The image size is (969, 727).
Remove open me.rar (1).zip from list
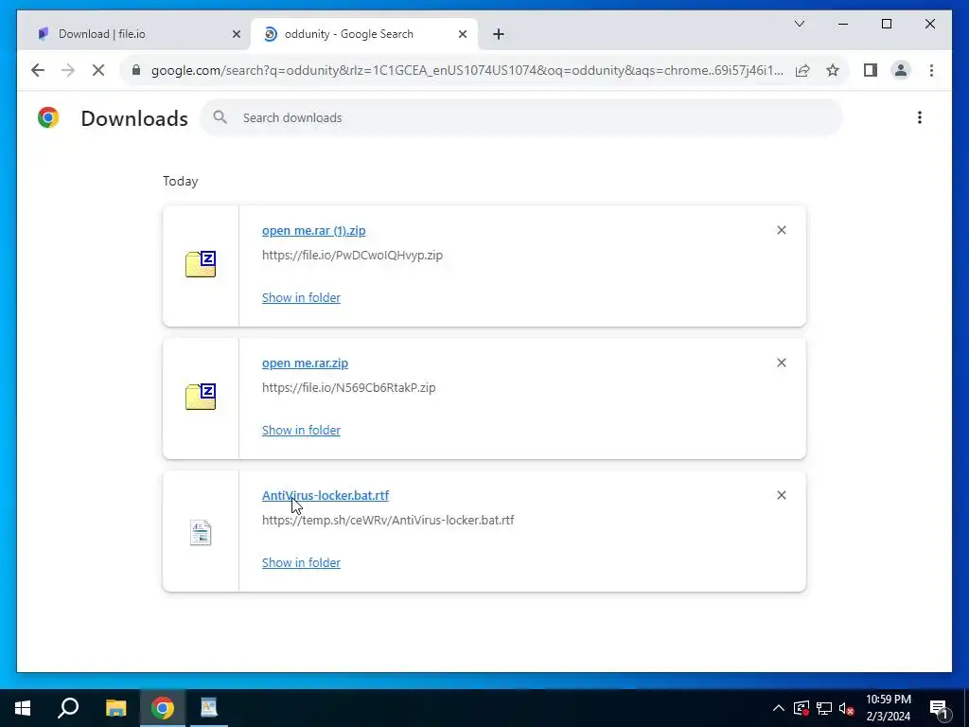tap(781, 230)
